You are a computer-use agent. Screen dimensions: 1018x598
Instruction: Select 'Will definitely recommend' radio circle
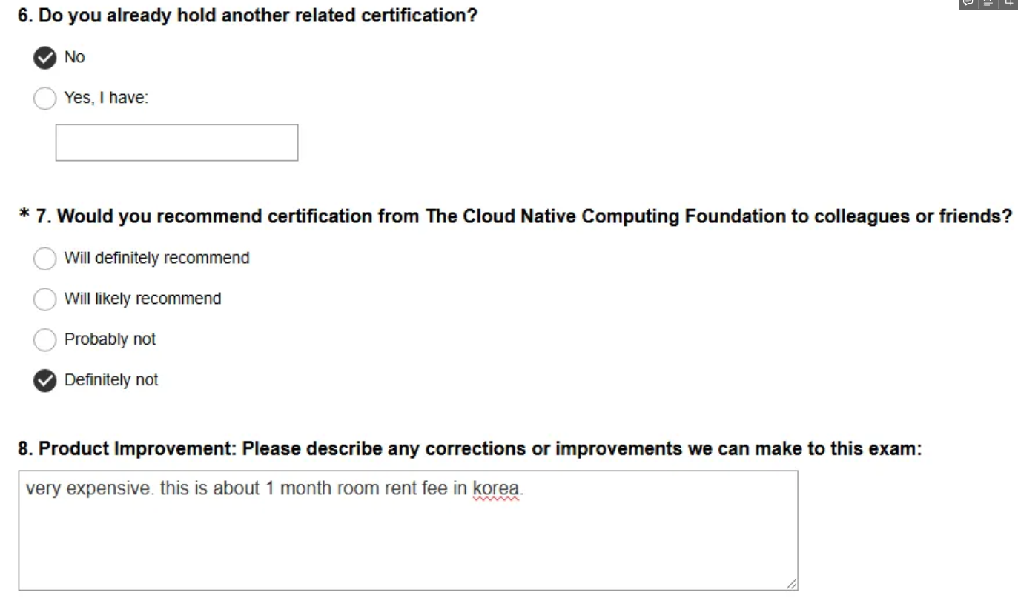[45, 259]
